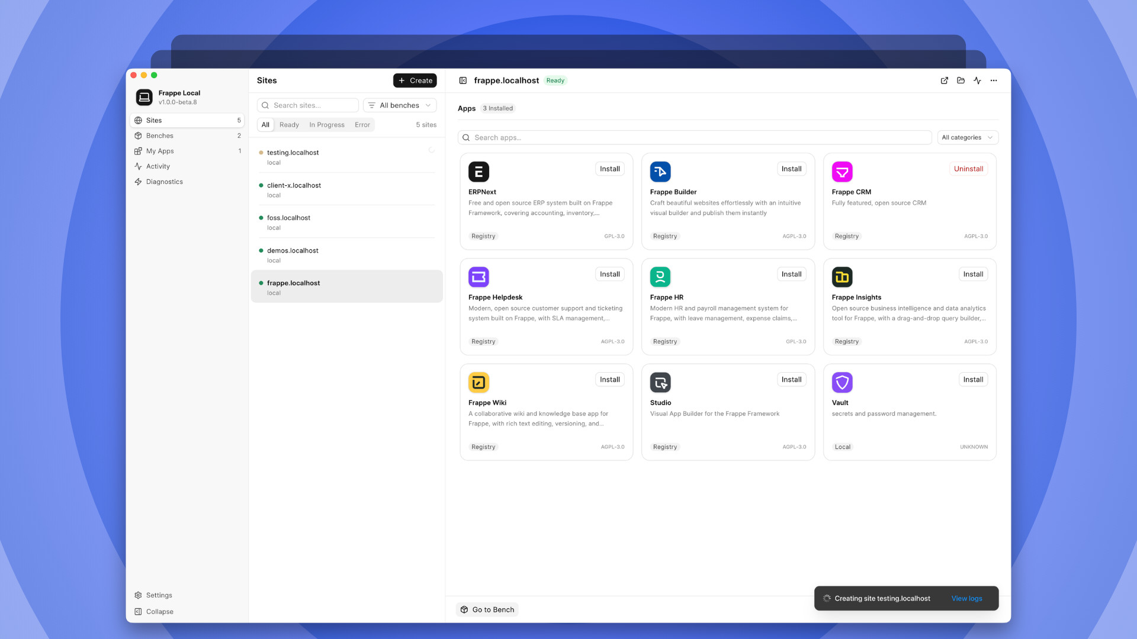Install the Studio app

(x=791, y=380)
